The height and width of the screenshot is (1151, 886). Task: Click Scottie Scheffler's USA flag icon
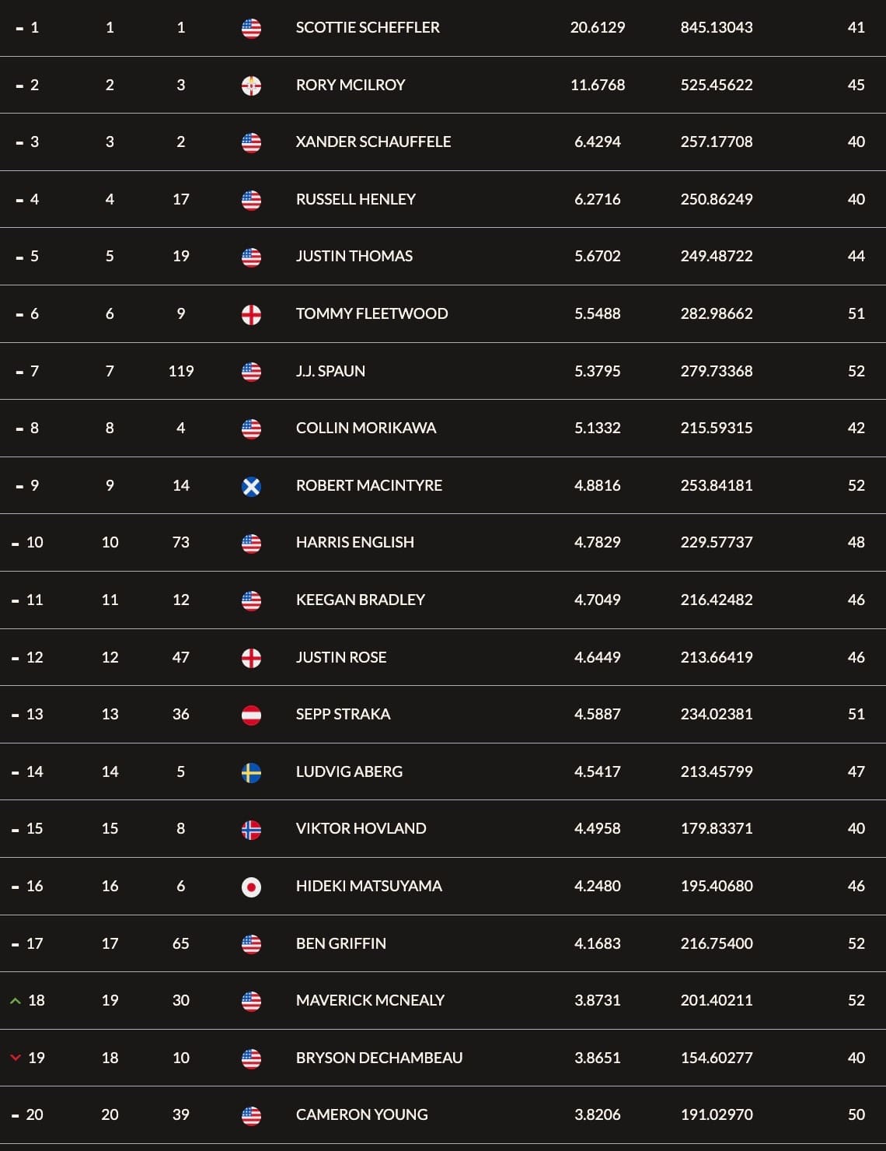click(251, 29)
